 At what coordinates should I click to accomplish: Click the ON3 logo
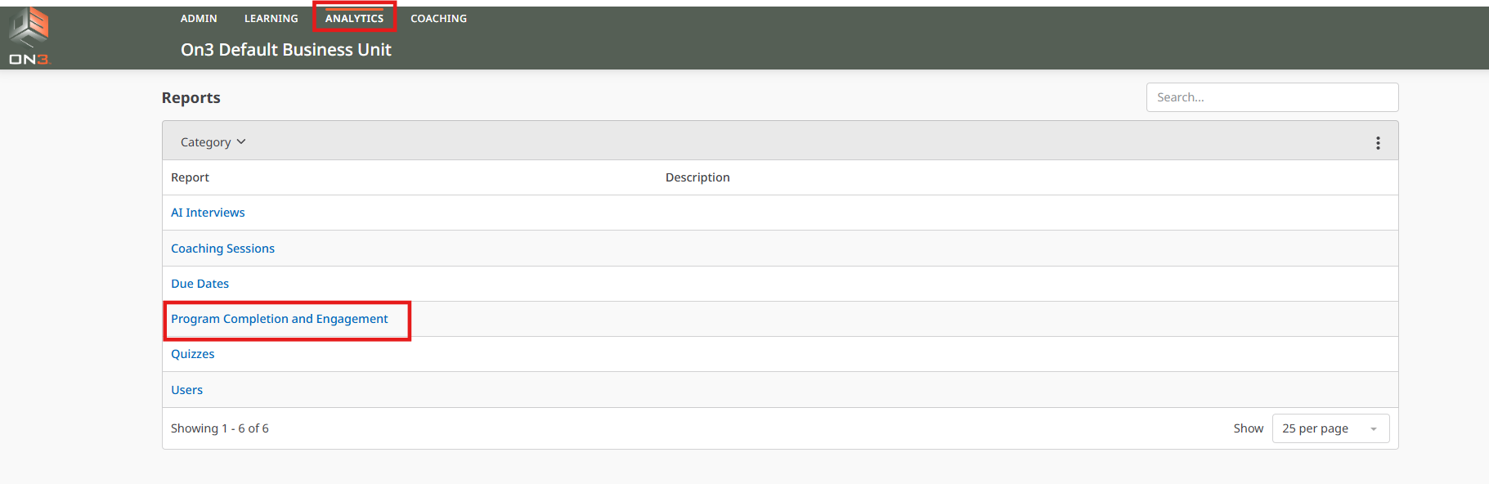pyautogui.click(x=29, y=36)
